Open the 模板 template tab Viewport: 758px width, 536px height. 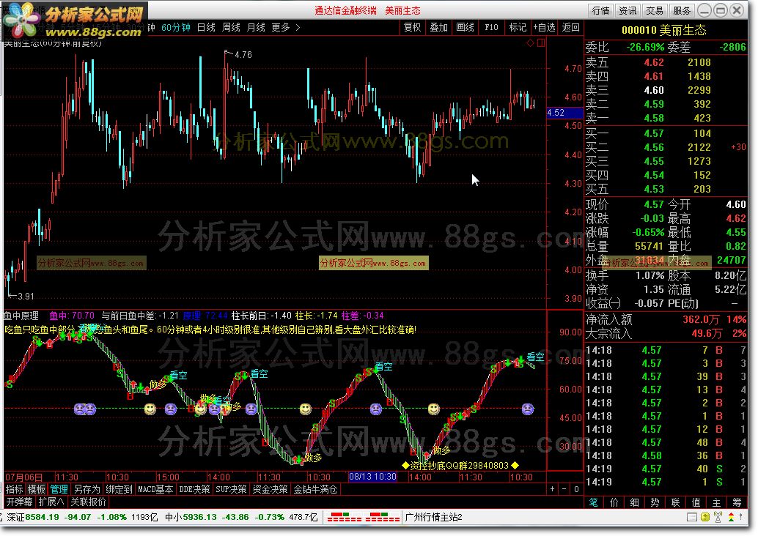click(x=36, y=489)
